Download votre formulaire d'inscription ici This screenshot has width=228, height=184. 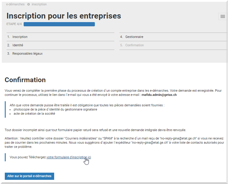tap(69, 157)
